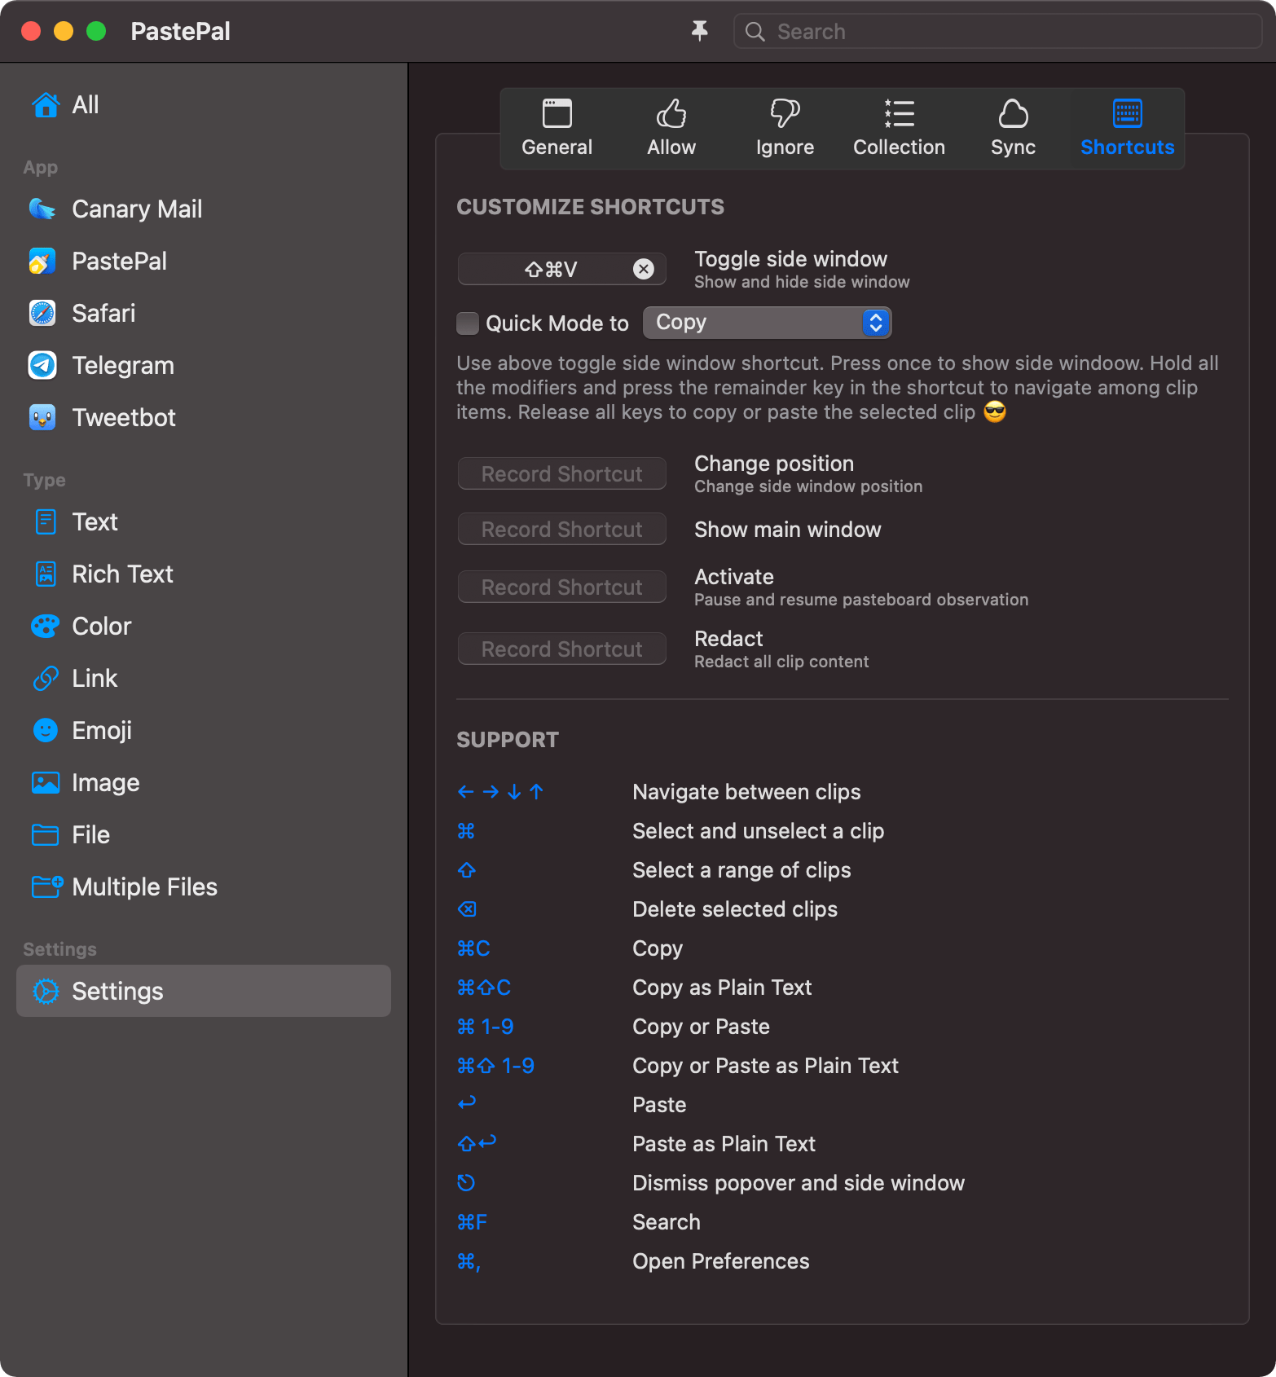Click the ⌘ 1-9 shortcut text
The image size is (1276, 1377).
[x=486, y=1027]
